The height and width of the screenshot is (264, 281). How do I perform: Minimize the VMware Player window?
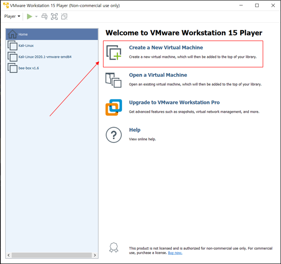pos(241,5)
